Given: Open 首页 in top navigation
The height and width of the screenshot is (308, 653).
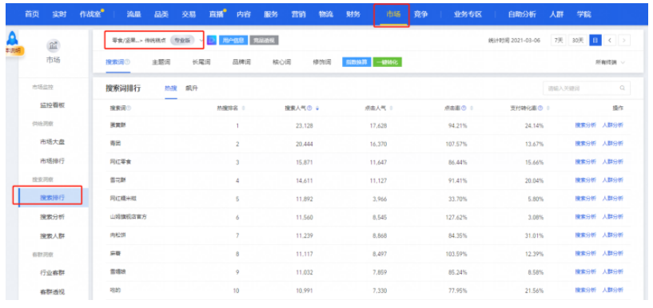Looking at the screenshot, I should point(32,14).
